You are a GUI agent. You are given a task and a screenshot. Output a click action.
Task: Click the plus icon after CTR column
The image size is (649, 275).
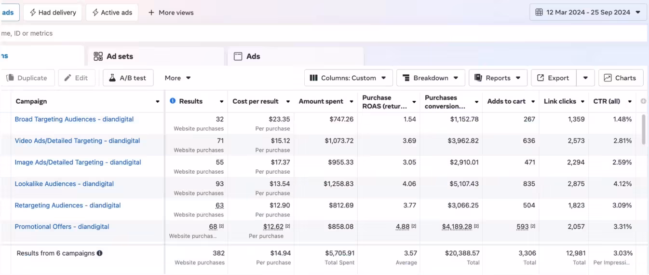[x=643, y=101]
